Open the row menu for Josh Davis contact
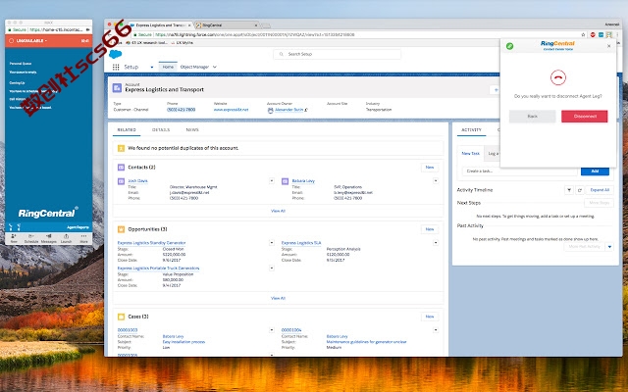Screen dimensions: 628x392 pyautogui.click(x=272, y=180)
